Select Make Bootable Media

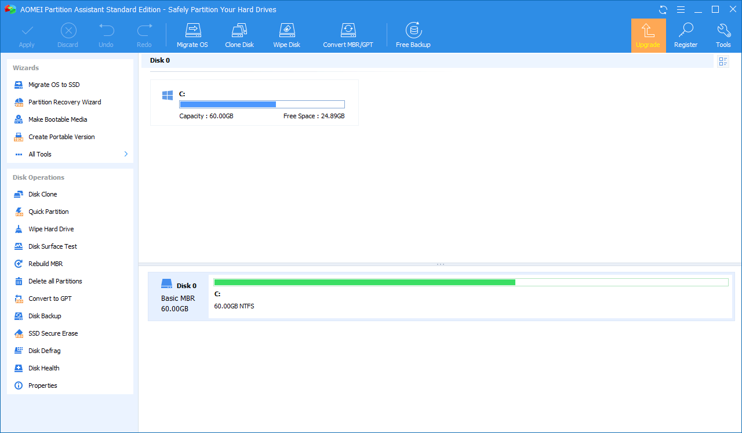coord(58,119)
